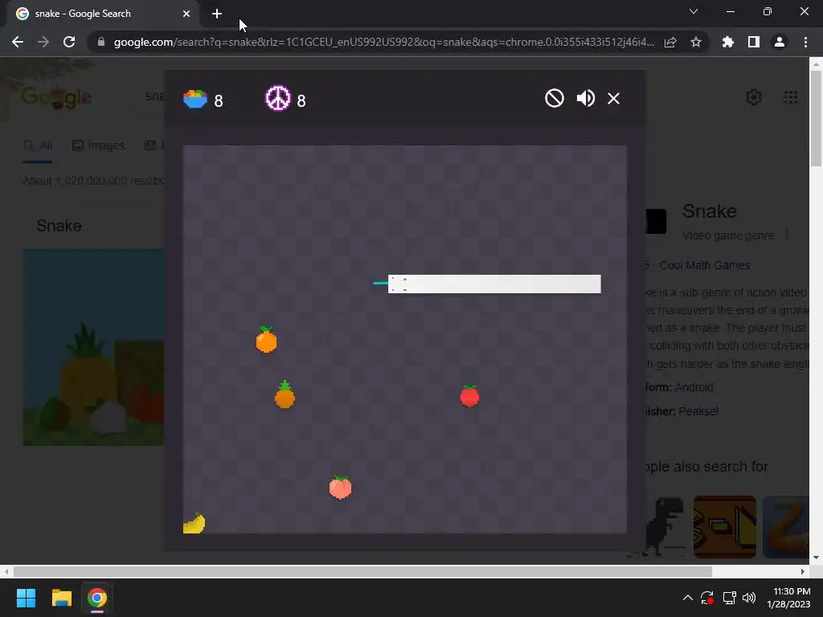Image resolution: width=823 pixels, height=617 pixels.
Task: Click the Peaksel publisher link
Action: coord(698,411)
